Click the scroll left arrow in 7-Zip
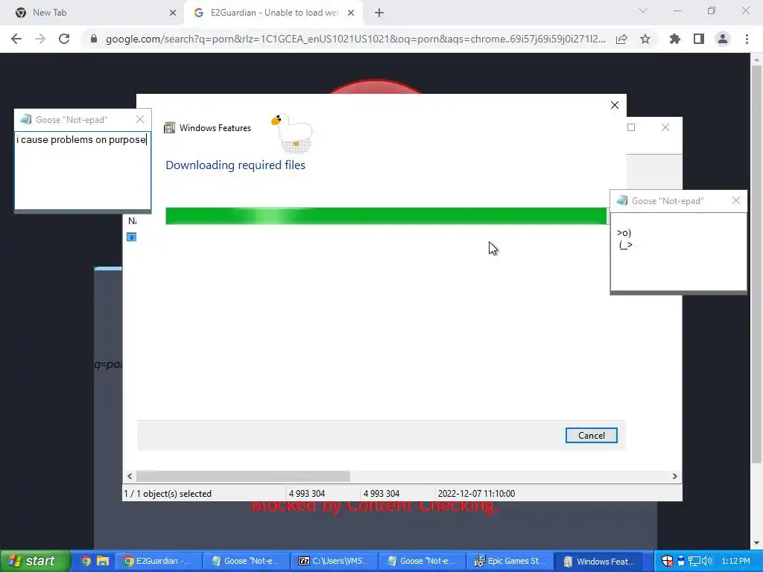 (x=130, y=476)
